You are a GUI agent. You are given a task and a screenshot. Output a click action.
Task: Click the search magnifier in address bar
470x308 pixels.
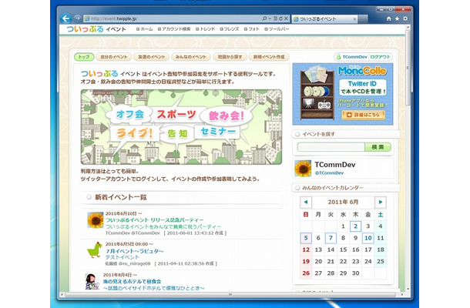point(264,18)
